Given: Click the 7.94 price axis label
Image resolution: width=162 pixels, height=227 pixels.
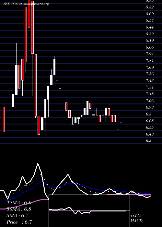Looking at the screenshot, I should pos(150,54).
